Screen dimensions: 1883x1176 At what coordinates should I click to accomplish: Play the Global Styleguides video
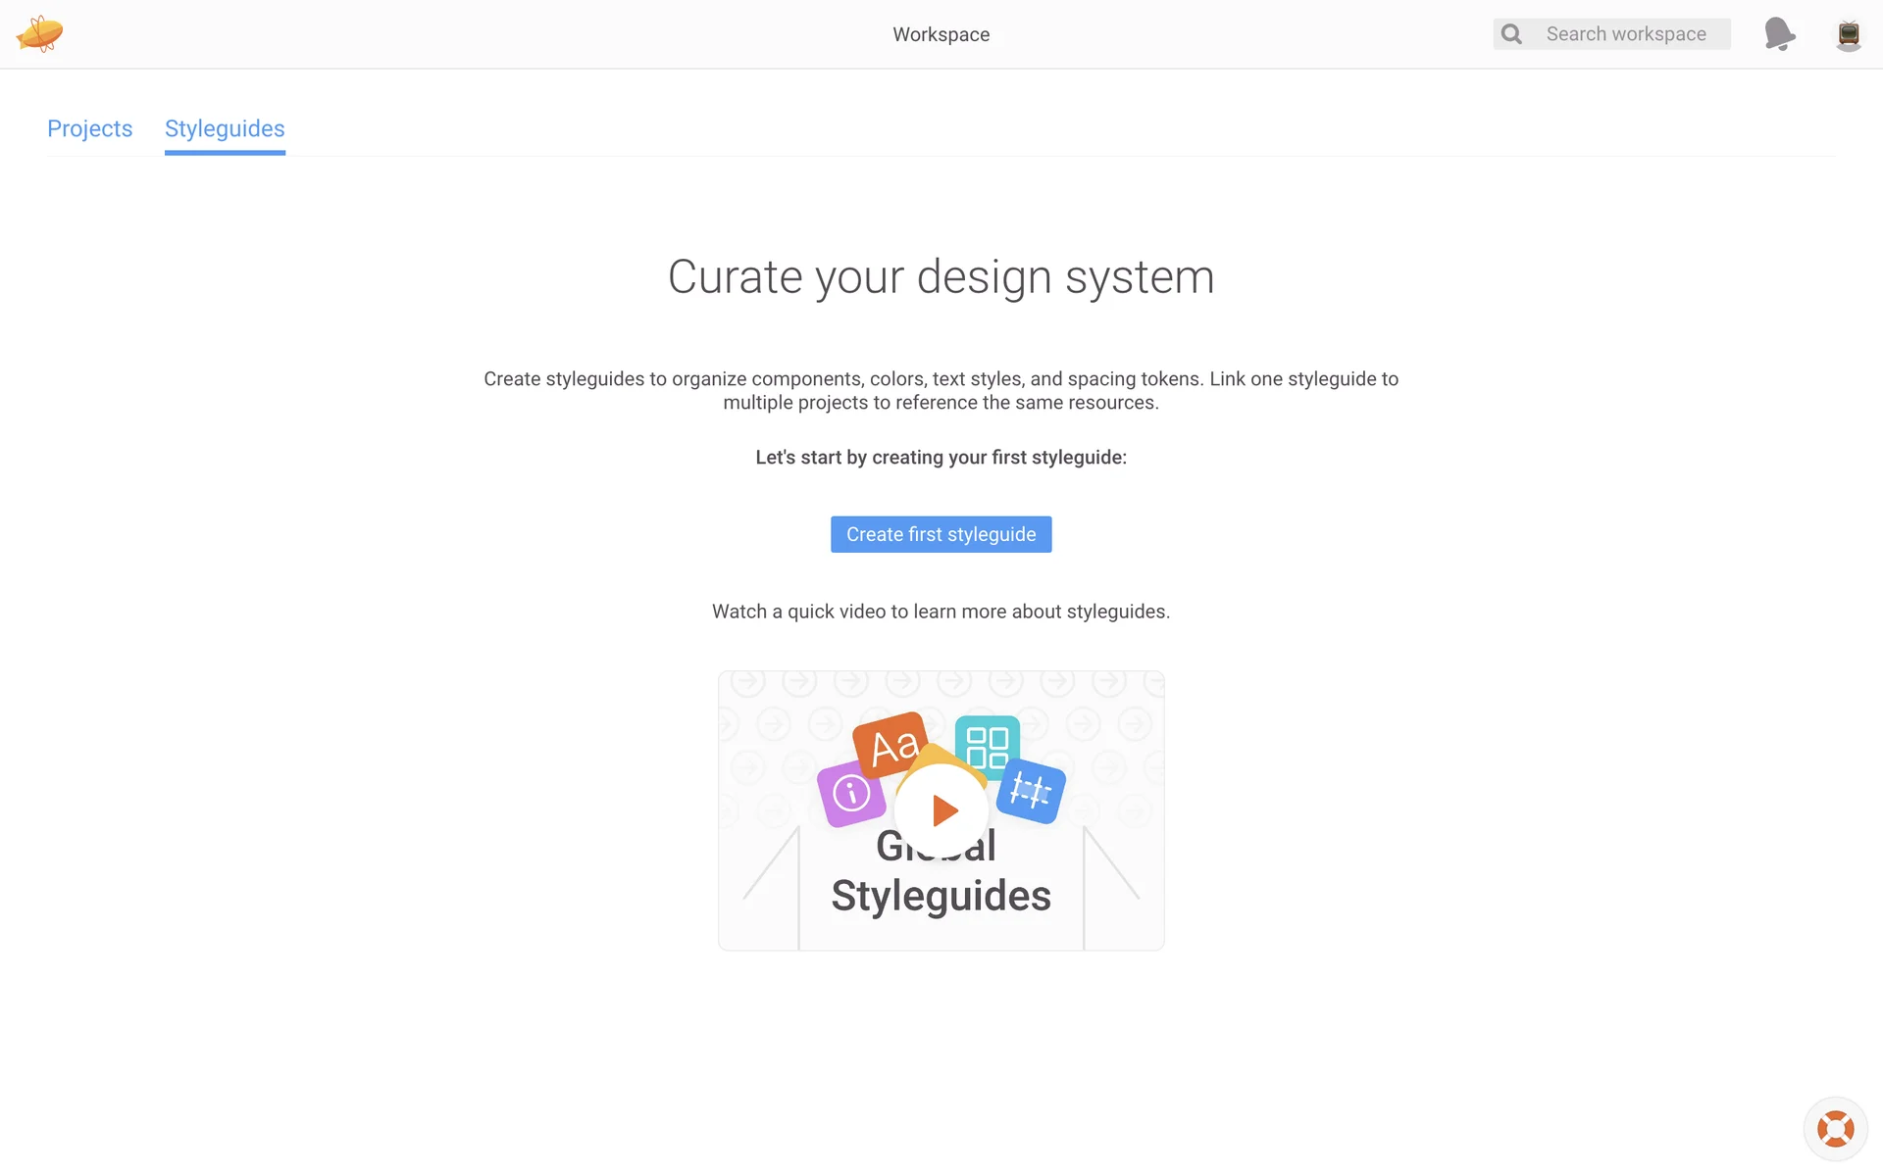941,810
